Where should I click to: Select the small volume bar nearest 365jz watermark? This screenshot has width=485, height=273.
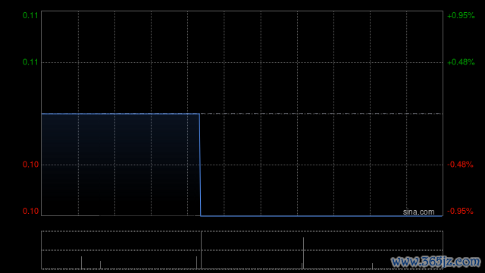click(372, 266)
